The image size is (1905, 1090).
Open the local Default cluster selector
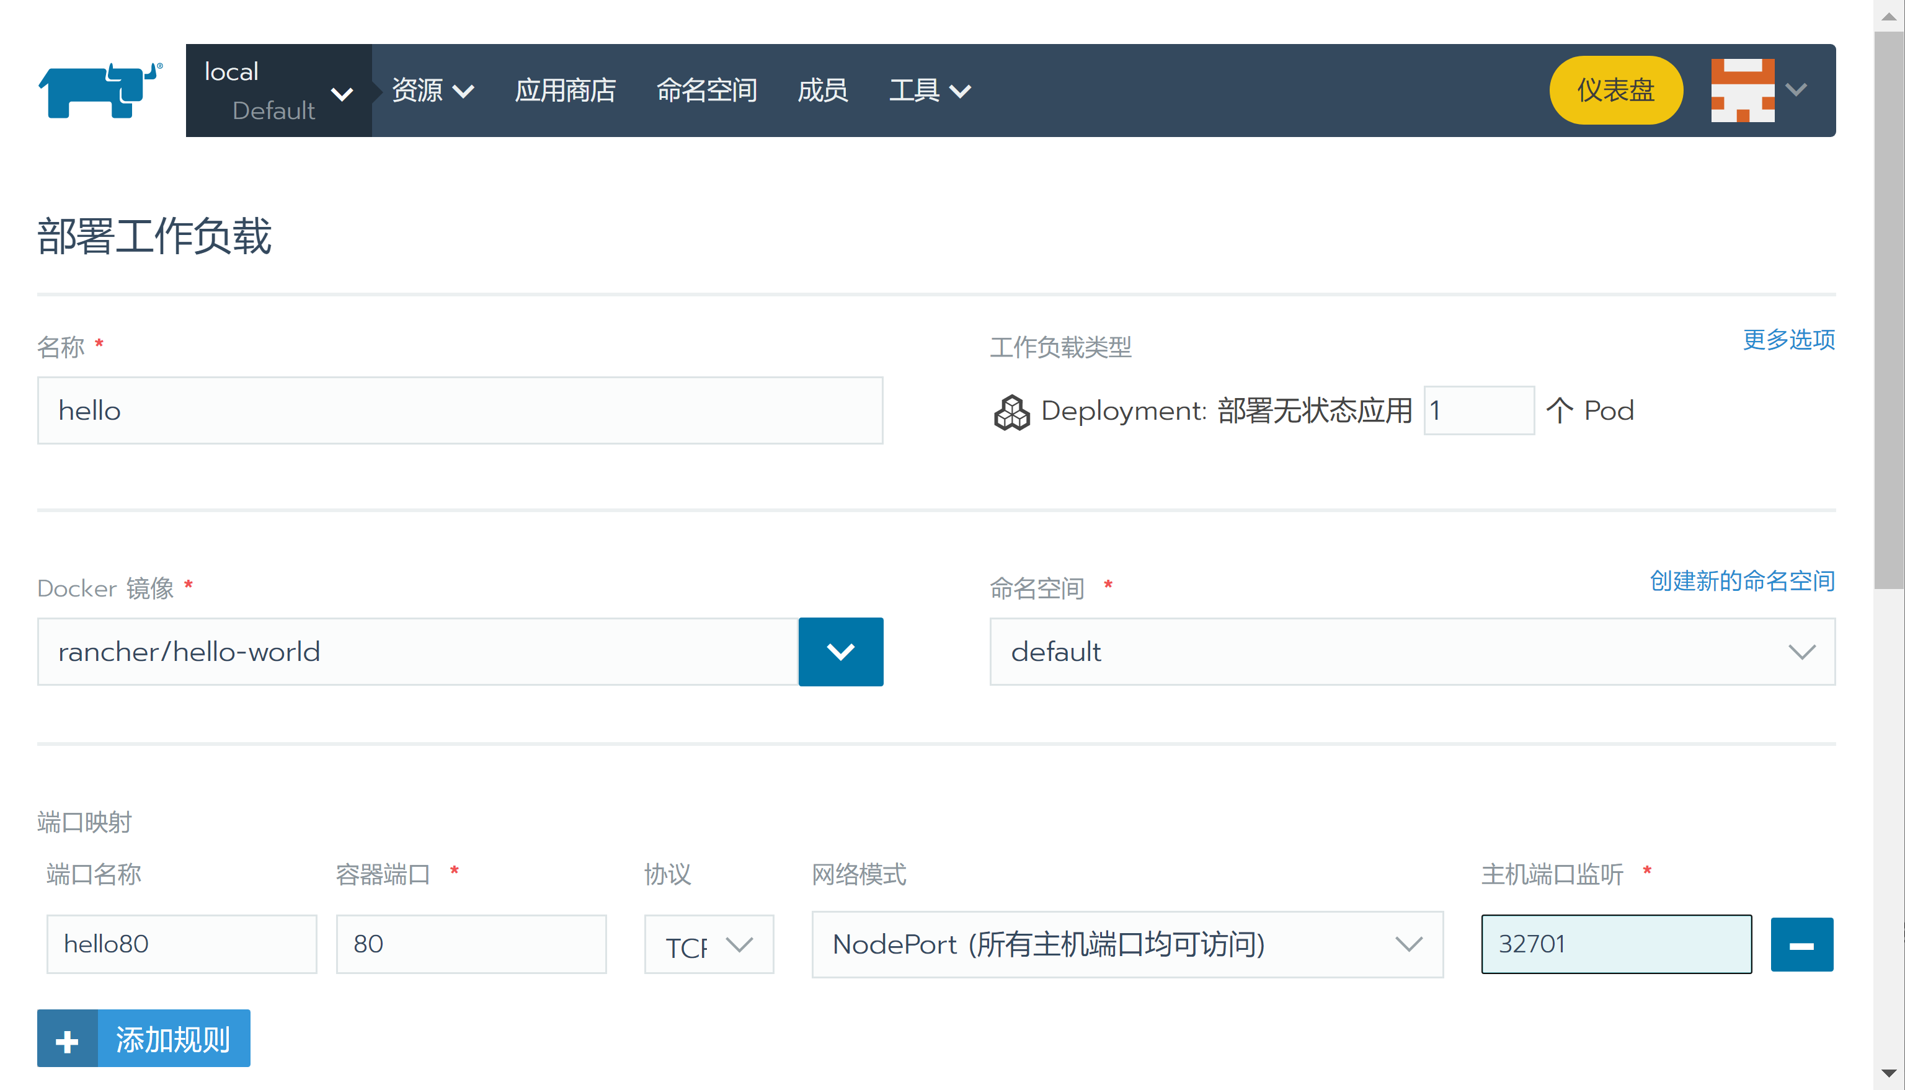point(278,91)
